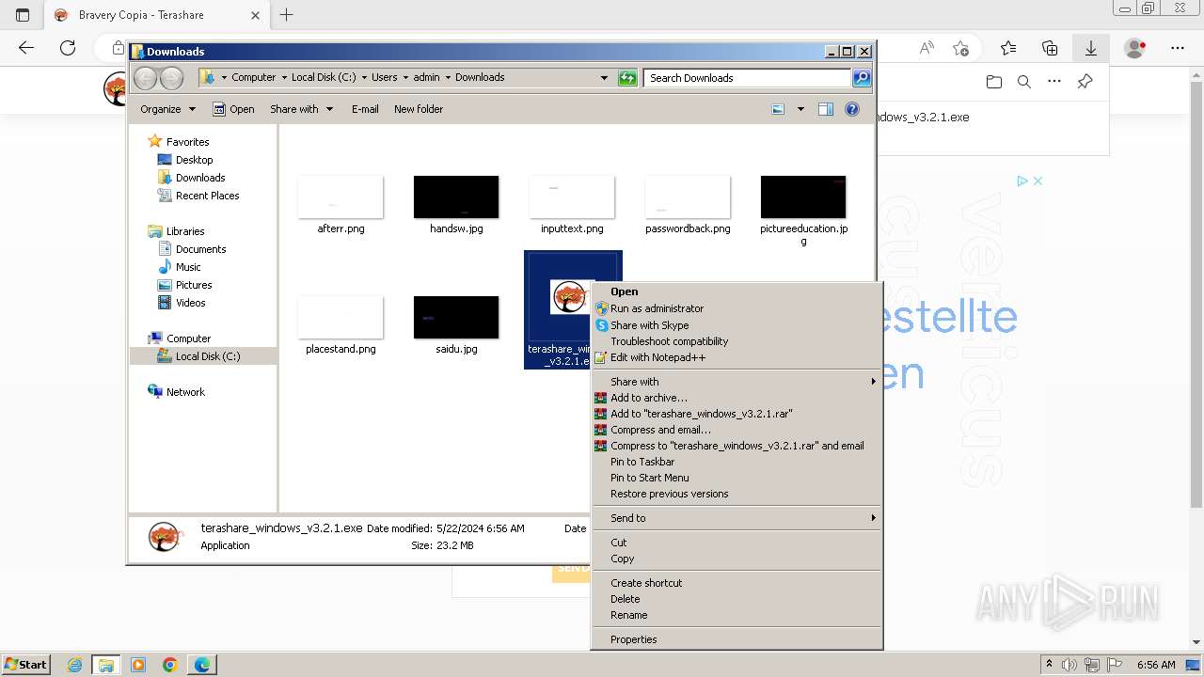This screenshot has width=1204, height=677.
Task: Open the toolbar Share with dropdown
Action: (x=301, y=109)
